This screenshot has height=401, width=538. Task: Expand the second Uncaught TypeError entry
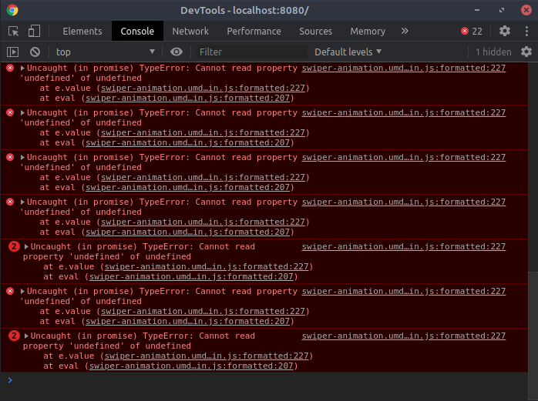click(x=22, y=113)
